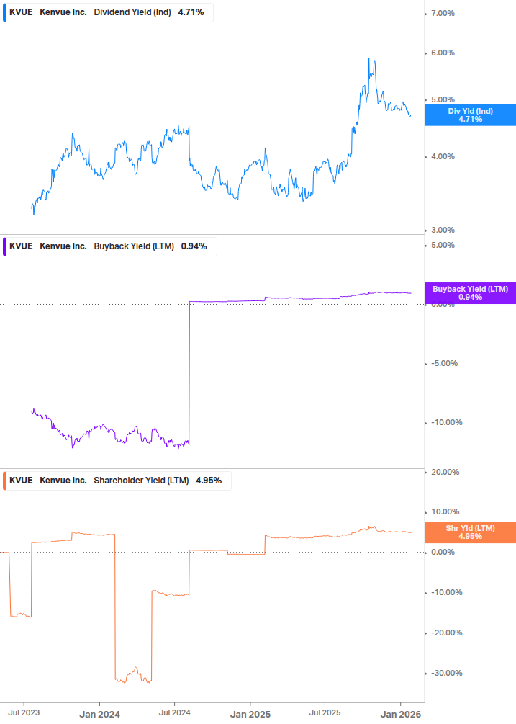516x724 pixels.
Task: Click the 20.00% label on shareholder yield axis
Action: point(445,473)
